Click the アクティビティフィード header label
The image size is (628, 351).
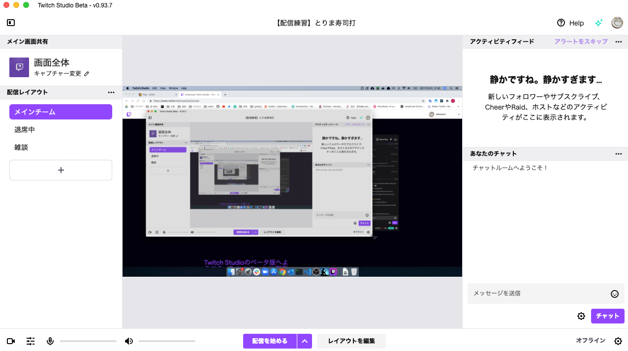tap(502, 42)
